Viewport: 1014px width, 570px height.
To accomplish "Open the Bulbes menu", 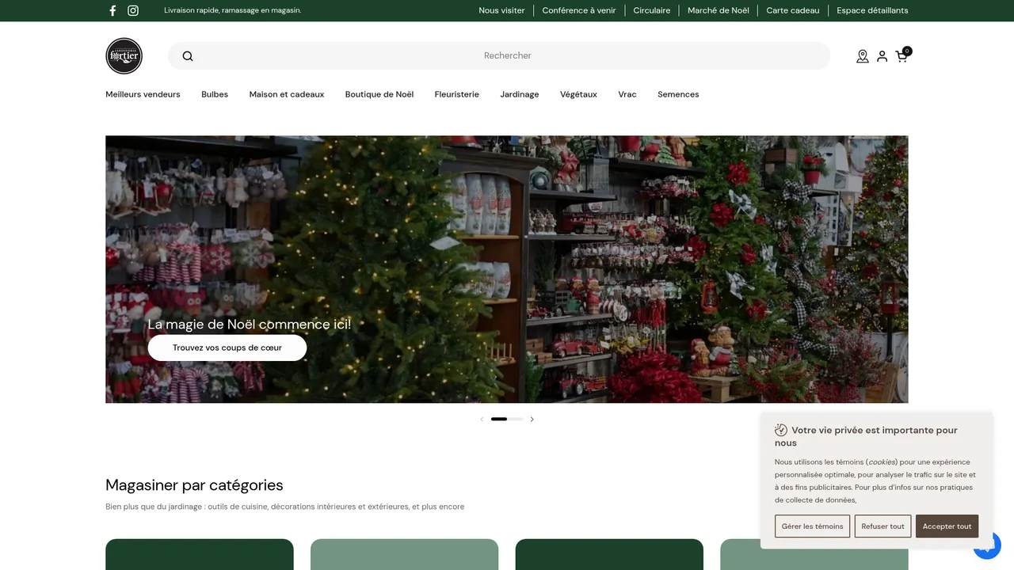I will coord(215,94).
